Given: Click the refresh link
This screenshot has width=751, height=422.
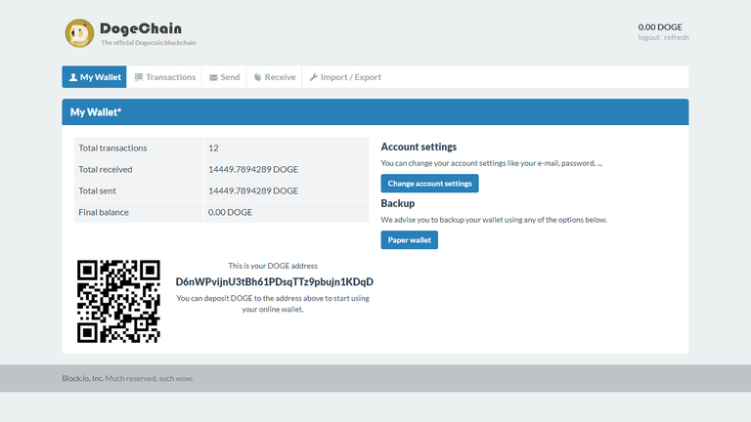Looking at the screenshot, I should point(677,37).
